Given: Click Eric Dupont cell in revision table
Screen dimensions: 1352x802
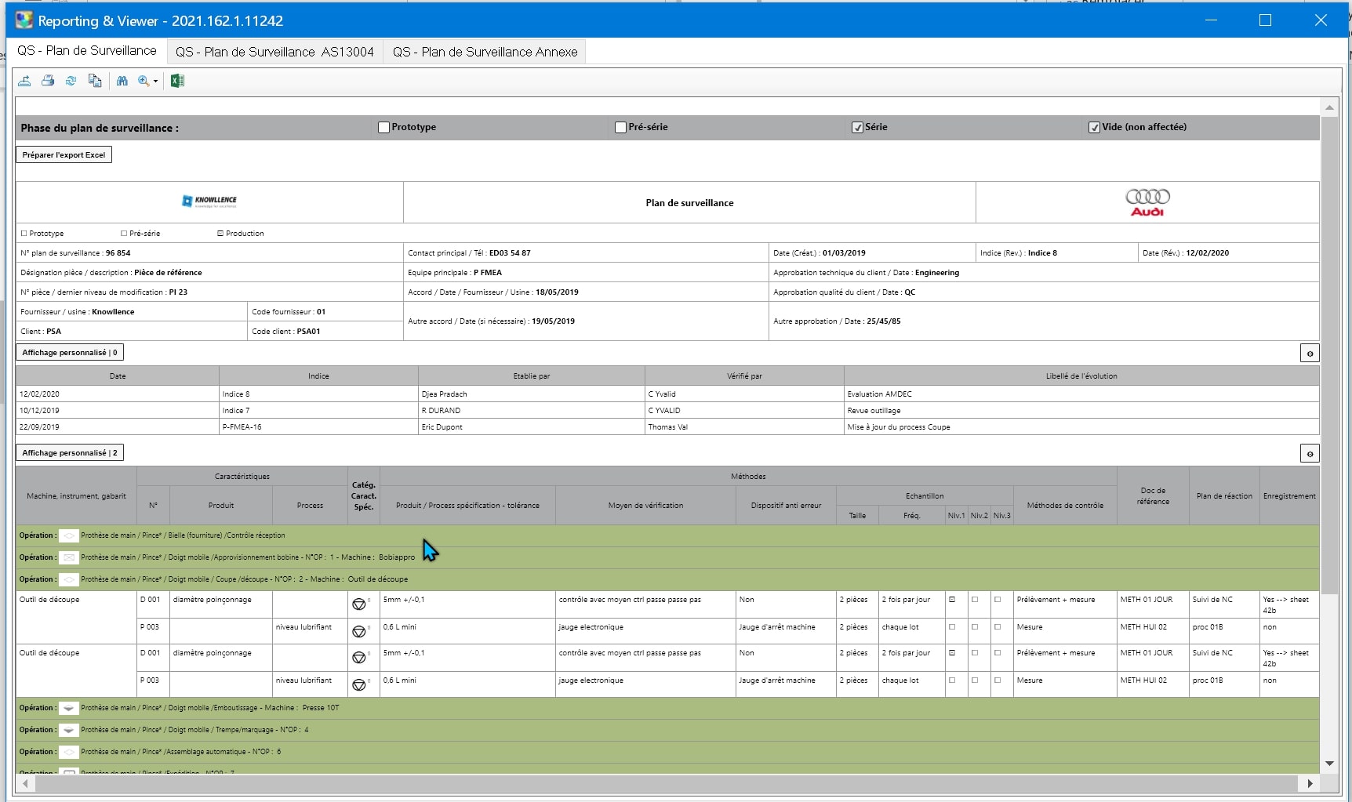Looking at the screenshot, I should pos(531,427).
